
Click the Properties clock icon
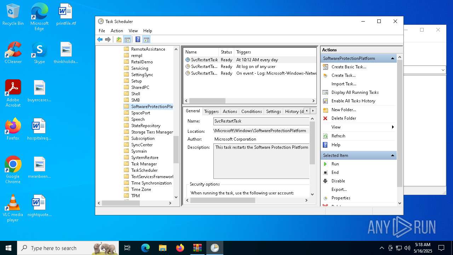tap(325, 198)
